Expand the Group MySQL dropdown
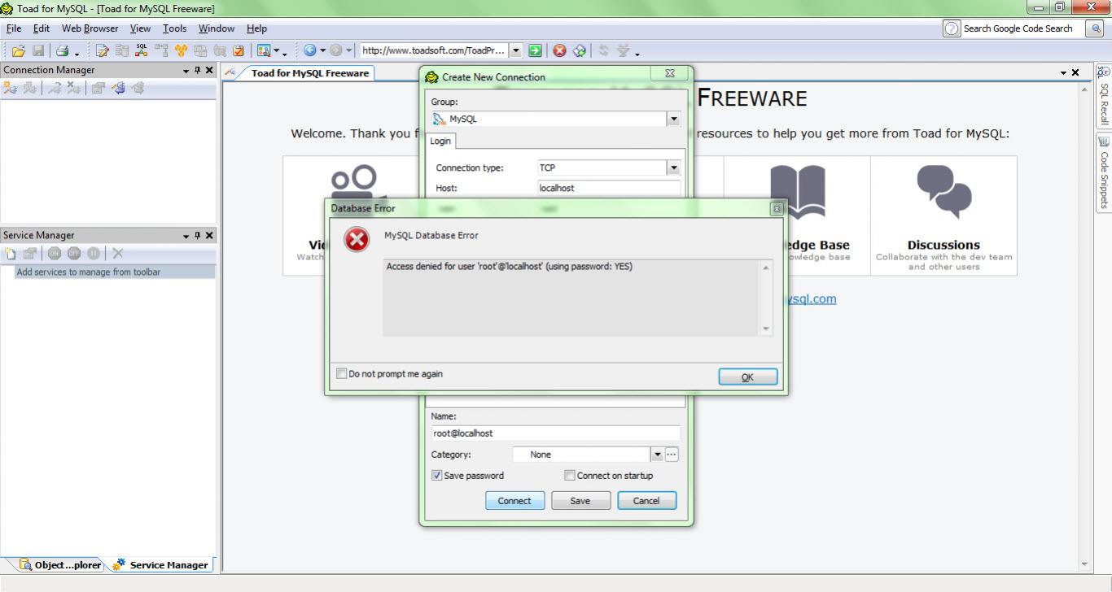This screenshot has height=592, width=1112. click(673, 120)
